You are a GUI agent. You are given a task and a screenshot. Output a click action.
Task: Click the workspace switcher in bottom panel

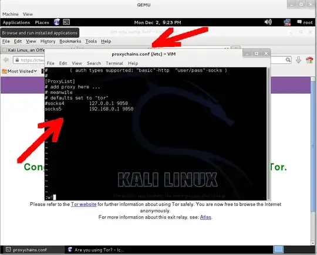[278, 250]
